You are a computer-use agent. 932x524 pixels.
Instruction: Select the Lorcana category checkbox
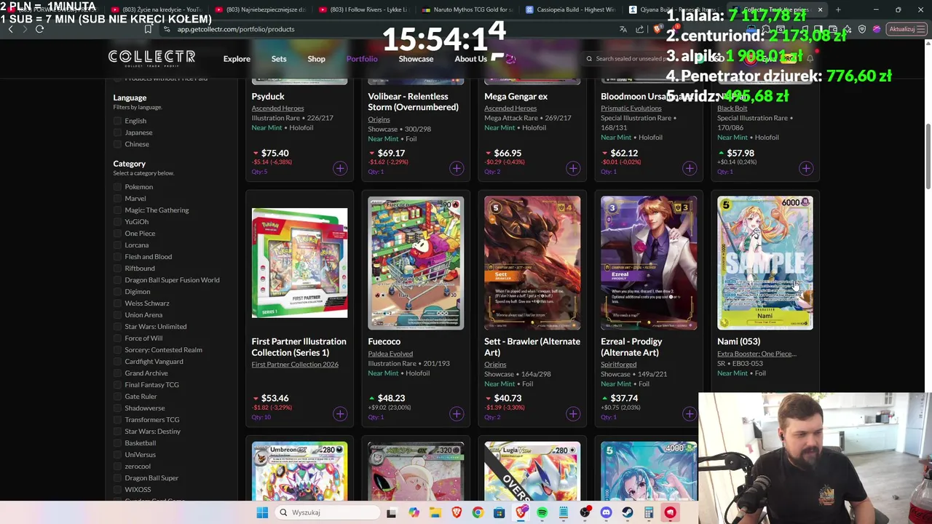(117, 245)
